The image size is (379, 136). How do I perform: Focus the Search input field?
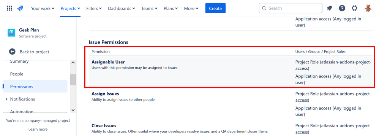291,8
